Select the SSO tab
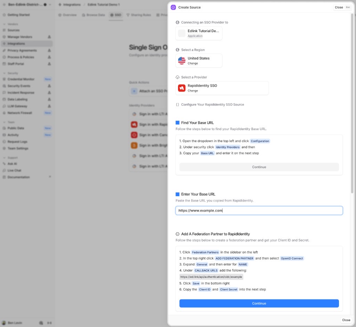 [x=116, y=15]
